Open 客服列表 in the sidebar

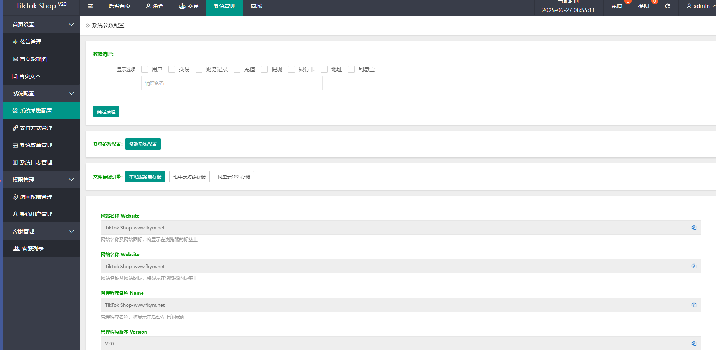tap(33, 249)
